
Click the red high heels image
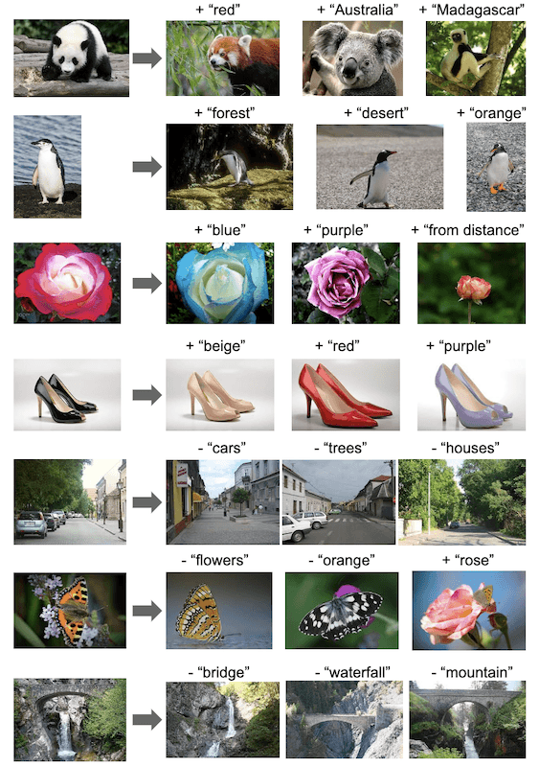pyautogui.click(x=346, y=395)
